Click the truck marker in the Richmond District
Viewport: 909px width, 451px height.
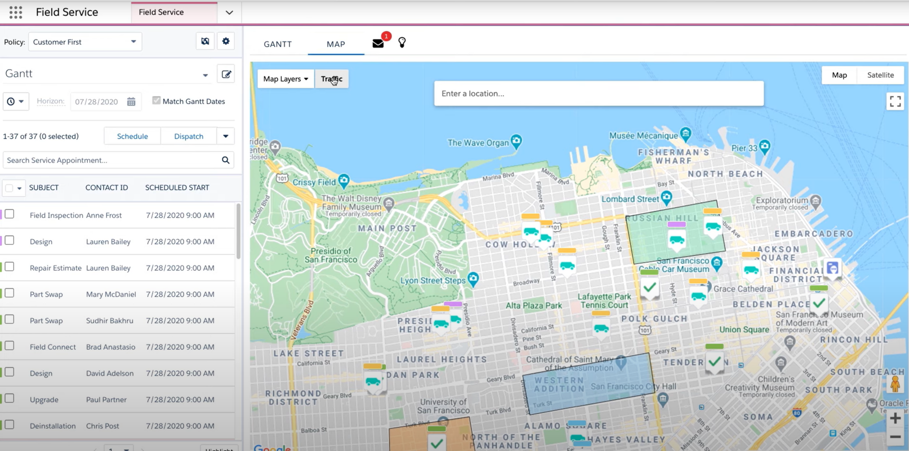click(374, 381)
